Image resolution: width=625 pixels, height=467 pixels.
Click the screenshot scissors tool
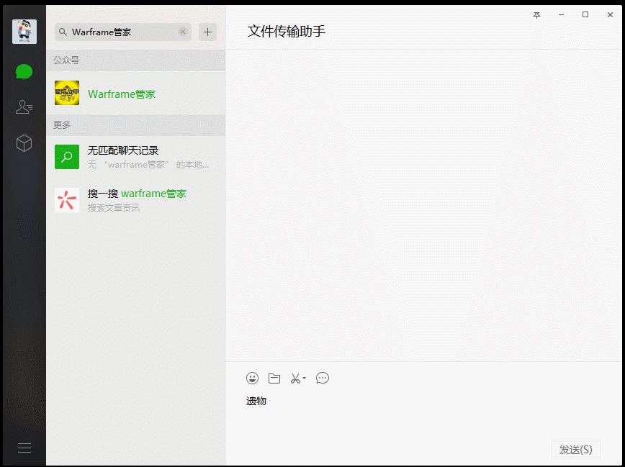tap(295, 378)
